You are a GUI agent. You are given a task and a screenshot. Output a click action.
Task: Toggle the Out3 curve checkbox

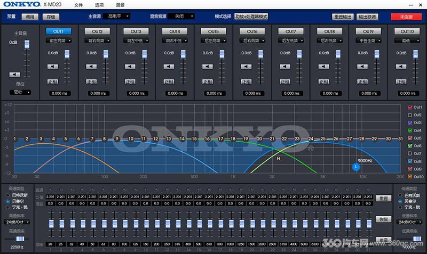pyautogui.click(x=410, y=123)
